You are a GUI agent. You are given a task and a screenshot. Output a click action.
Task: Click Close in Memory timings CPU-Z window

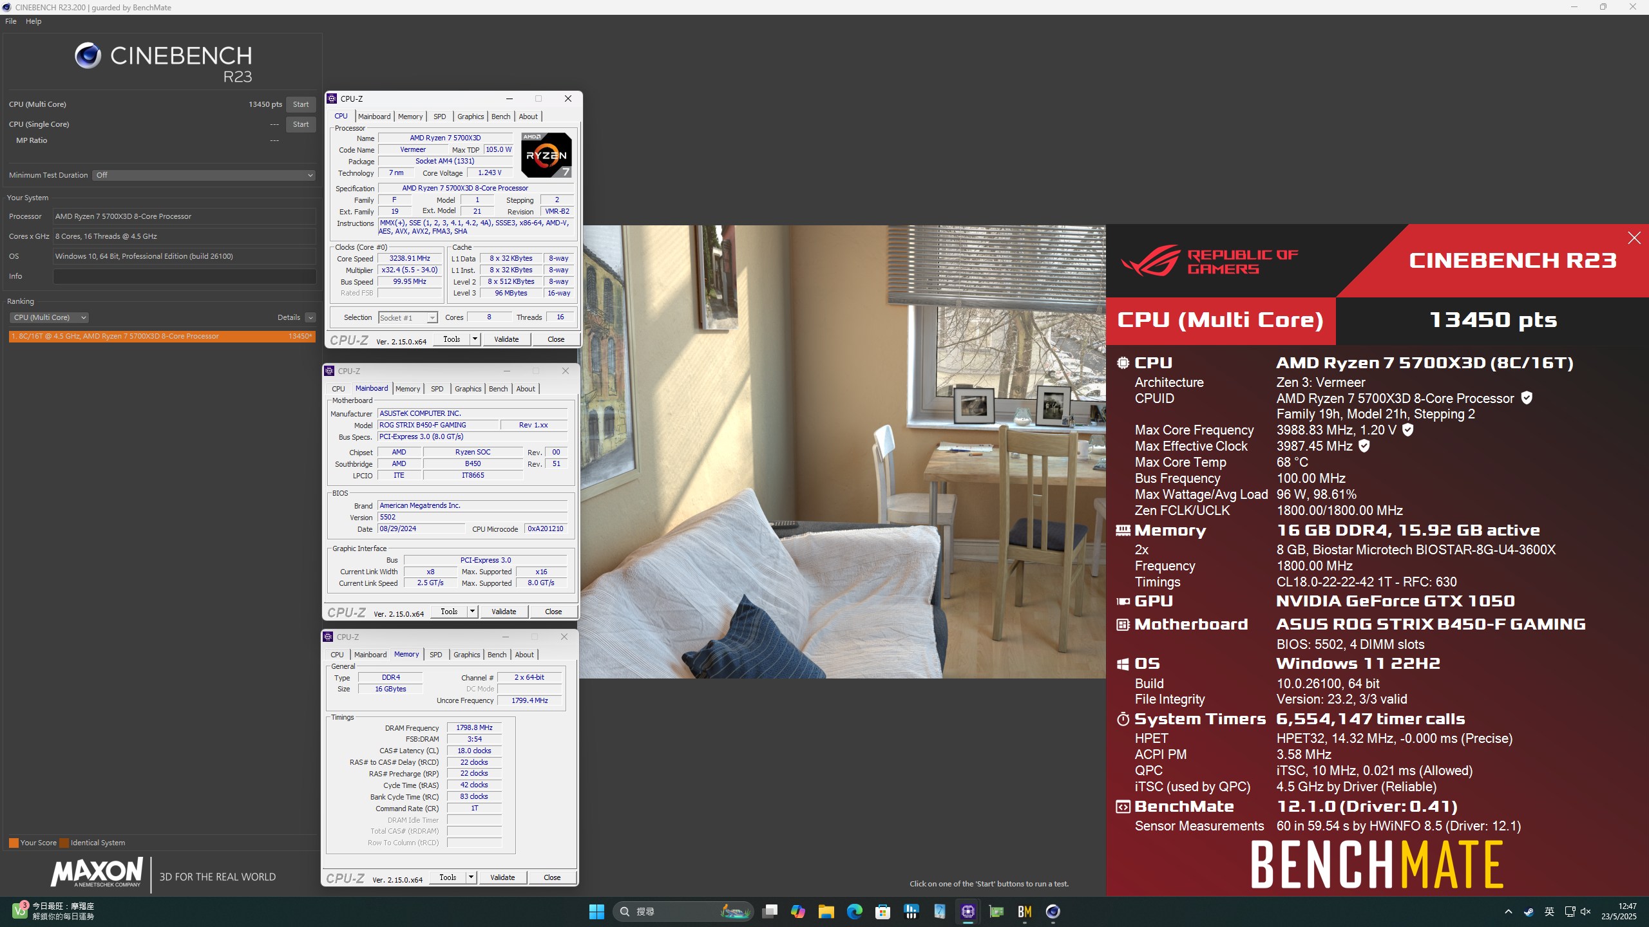click(552, 877)
